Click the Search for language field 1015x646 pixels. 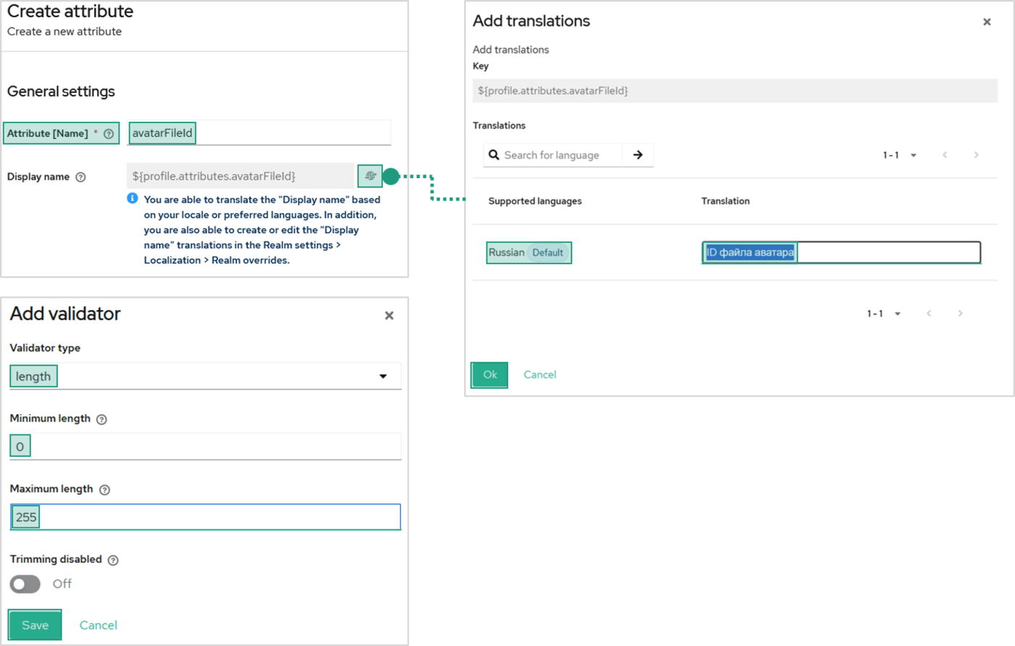(x=560, y=155)
